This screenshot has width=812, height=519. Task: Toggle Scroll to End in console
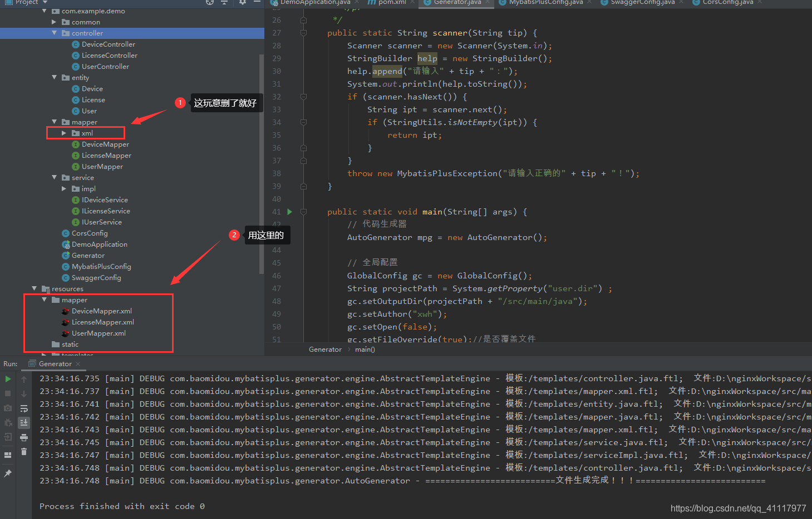tap(24, 422)
